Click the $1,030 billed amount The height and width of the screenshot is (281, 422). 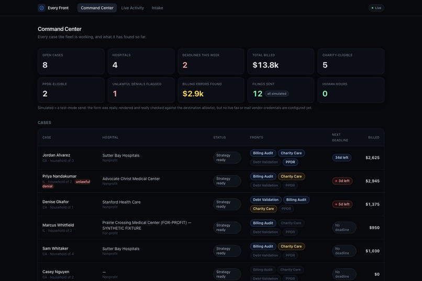pos(372,251)
